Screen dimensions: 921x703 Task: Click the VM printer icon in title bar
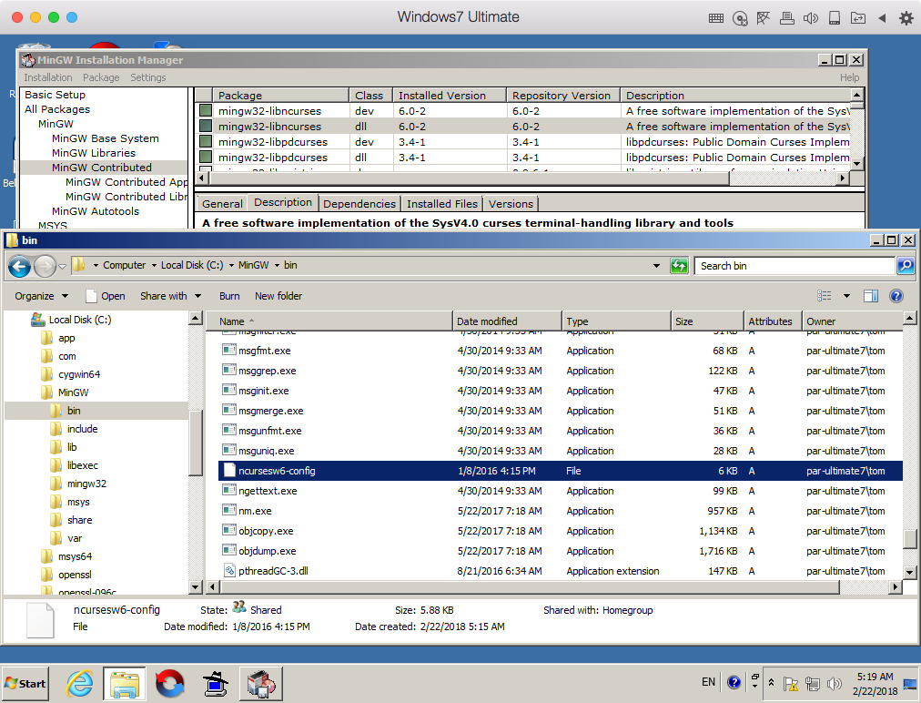click(x=787, y=18)
